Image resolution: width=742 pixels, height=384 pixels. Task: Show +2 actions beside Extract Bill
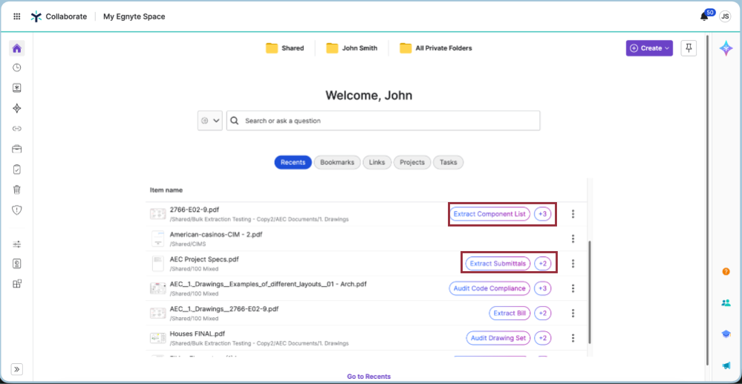pos(542,313)
